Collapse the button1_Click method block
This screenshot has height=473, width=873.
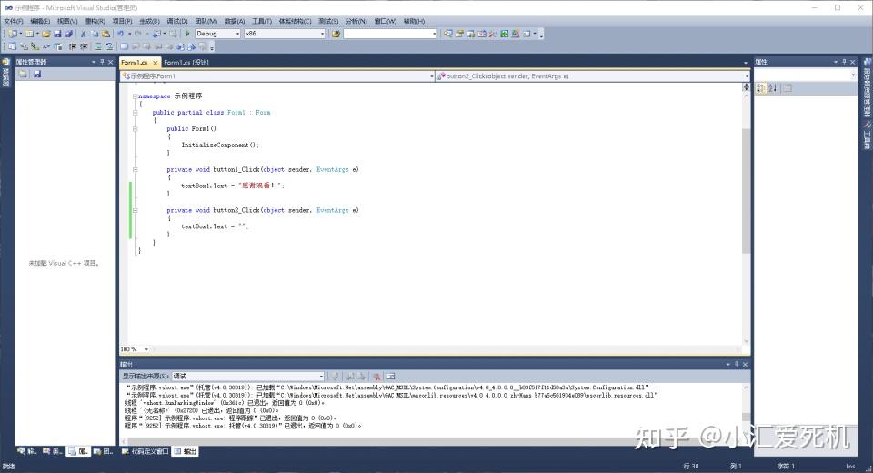(x=135, y=170)
